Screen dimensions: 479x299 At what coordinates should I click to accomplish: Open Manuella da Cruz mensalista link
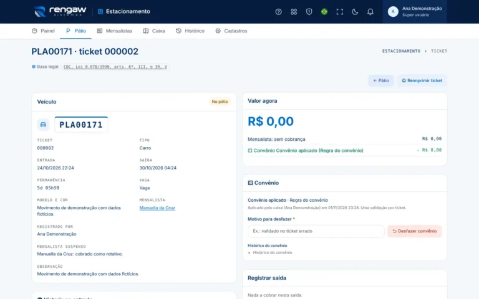[x=157, y=208]
